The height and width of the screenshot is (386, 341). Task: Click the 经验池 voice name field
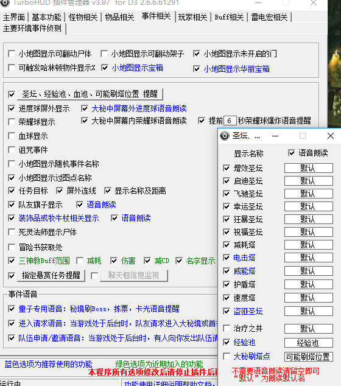[x=309, y=343]
